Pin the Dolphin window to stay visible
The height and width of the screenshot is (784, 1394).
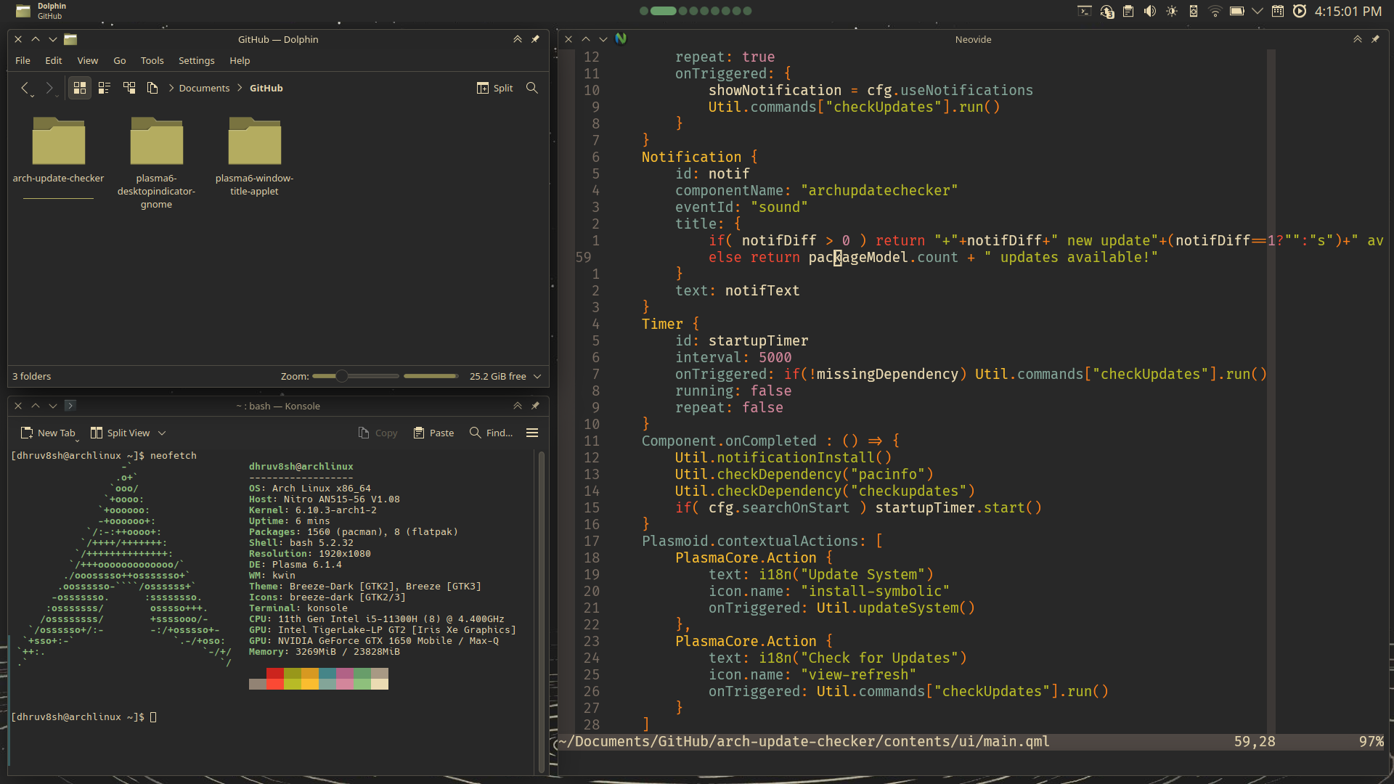(535, 39)
